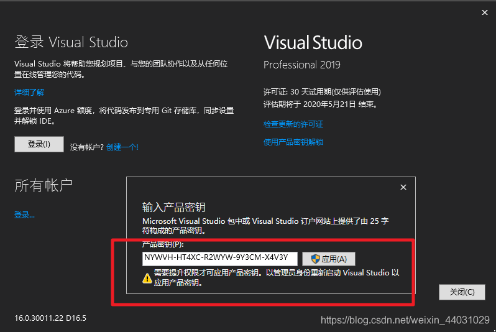The image size is (496, 332).
Task: Click the Professional 2019 edition text
Action: click(302, 65)
